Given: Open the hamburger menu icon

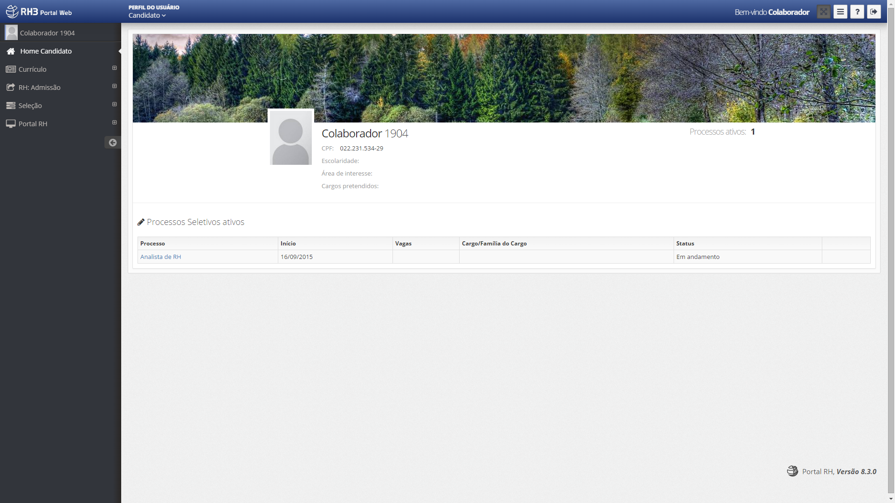Looking at the screenshot, I should (x=840, y=12).
